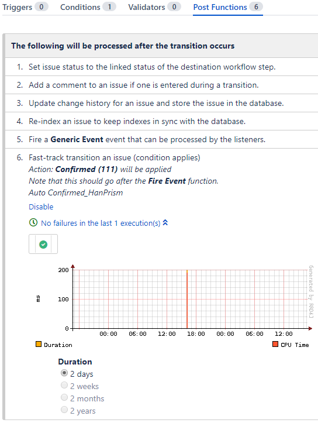Select the 2 weeks duration option
Screen dimensions: 318x423
[64, 385]
